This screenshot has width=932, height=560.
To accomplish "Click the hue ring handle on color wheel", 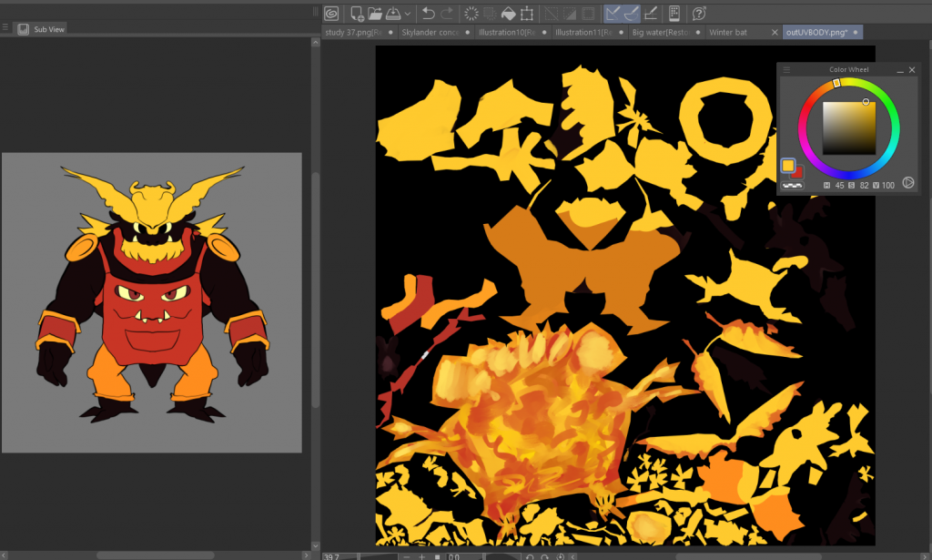I will pos(836,83).
